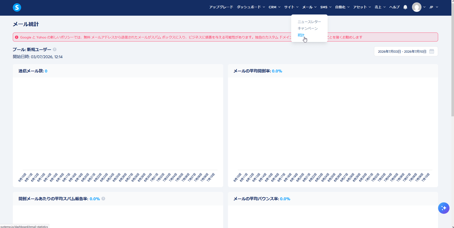Expand the 自動化 dropdown menu
Screen dimensions: 454x228
[342, 7]
